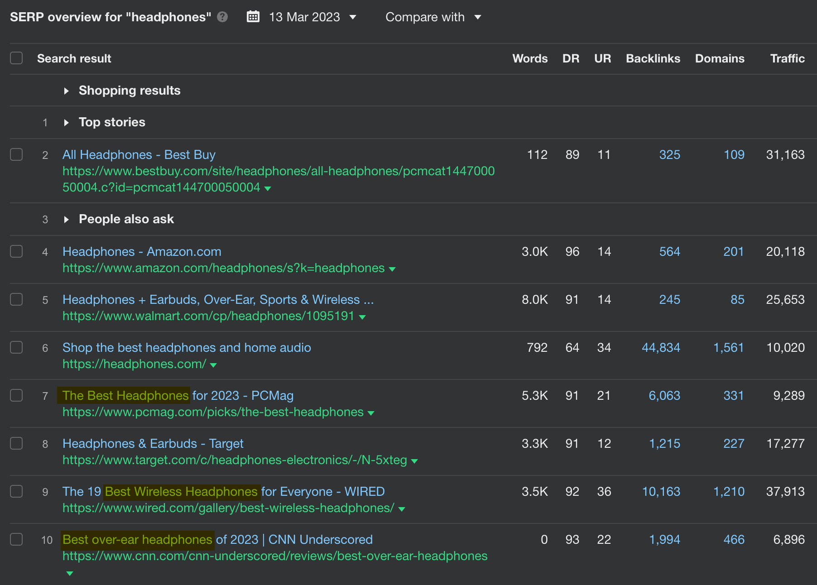
Task: Expand the Top stories section
Action: click(x=66, y=122)
